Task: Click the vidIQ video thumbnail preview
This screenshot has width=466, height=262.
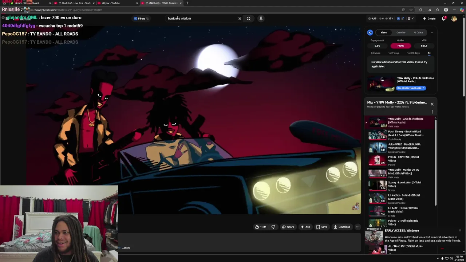Action: tap(381, 83)
